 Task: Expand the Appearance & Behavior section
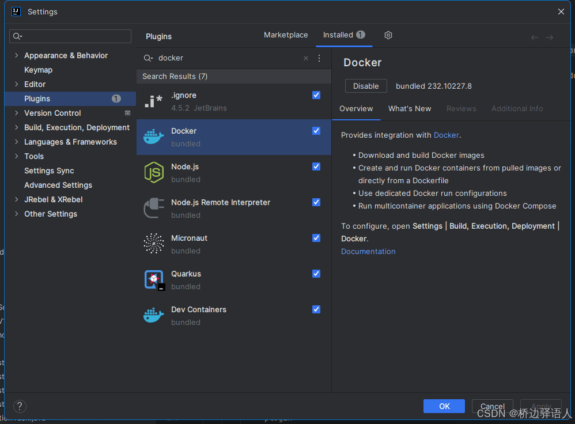point(16,55)
